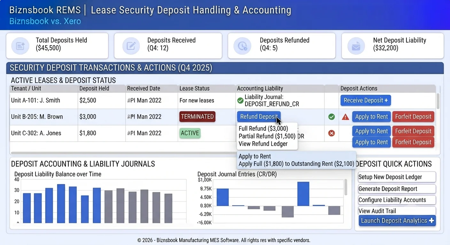Click the TERMINATED lease status badge
Screen dimensions: 450x245
[197, 117]
